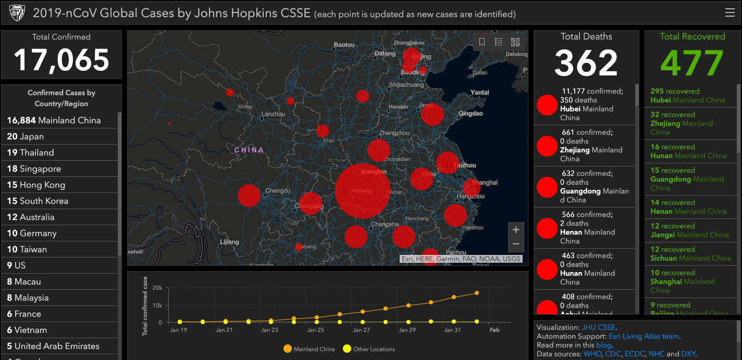Screen dimensions: 742x360
Task: Select 18 Singapore in country list
Action: click(60, 169)
